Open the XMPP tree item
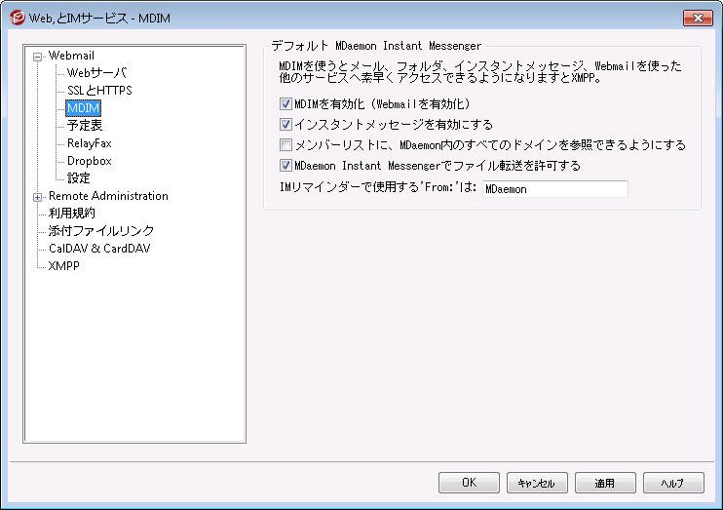 coord(63,266)
